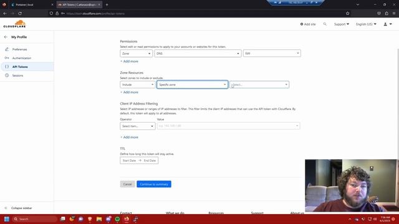Click the Sessions clock icon
399x224 pixels.
tap(7, 75)
